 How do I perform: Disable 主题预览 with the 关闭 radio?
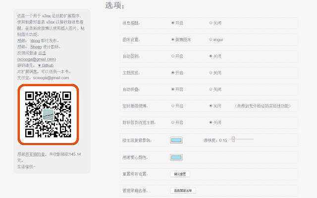click(211, 73)
